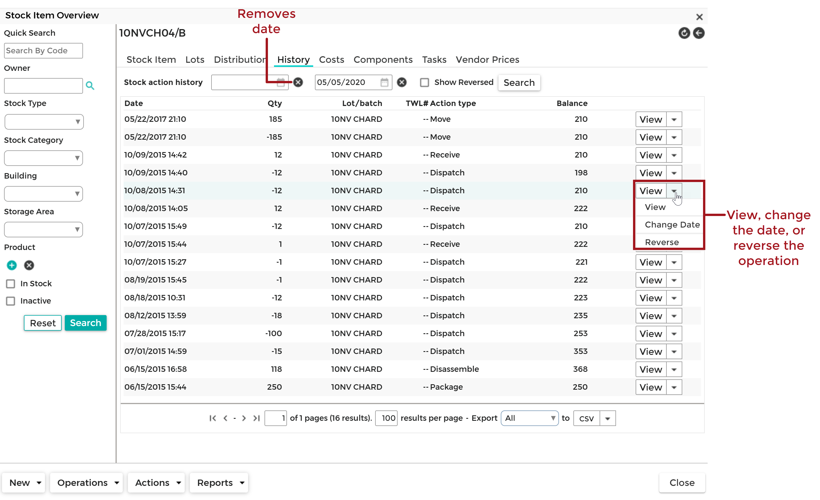Click the Owner input field
The height and width of the screenshot is (500, 820).
pos(43,86)
